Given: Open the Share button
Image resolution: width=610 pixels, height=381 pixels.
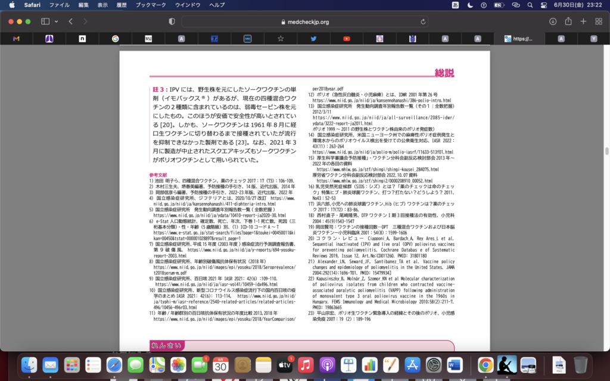Looking at the screenshot, I should click(568, 21).
